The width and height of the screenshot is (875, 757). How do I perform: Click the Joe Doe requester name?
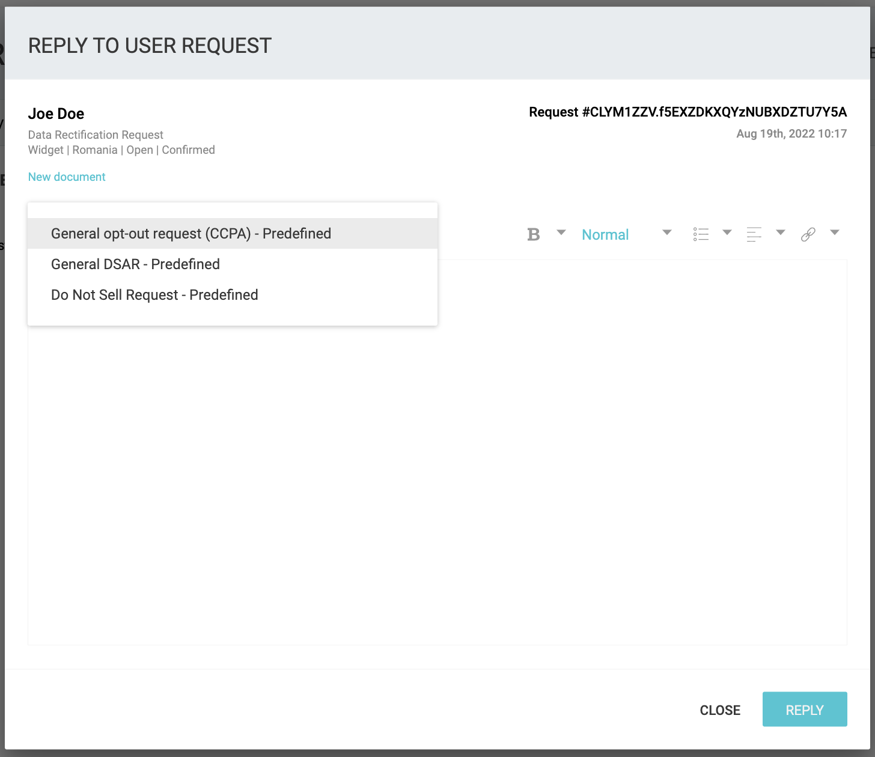(56, 114)
